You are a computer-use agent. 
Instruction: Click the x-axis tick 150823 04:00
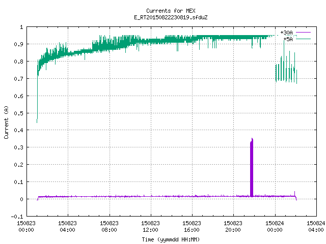(68, 227)
